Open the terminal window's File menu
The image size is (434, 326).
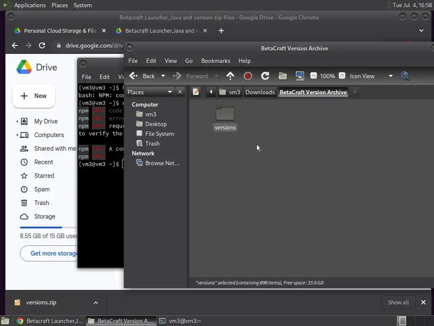click(x=86, y=77)
